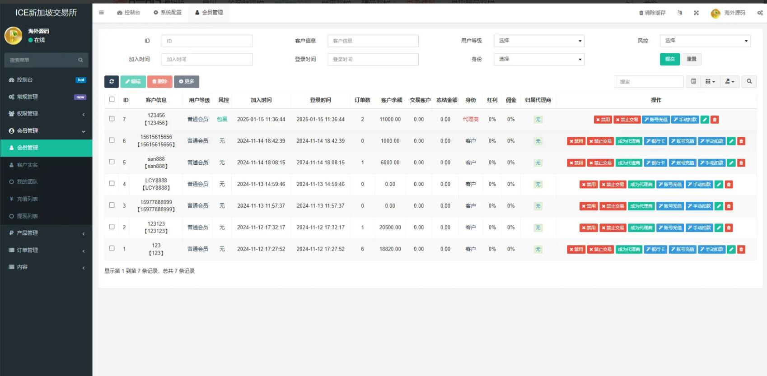Check the row checkbox for ID 7
Image resolution: width=767 pixels, height=376 pixels.
112,119
